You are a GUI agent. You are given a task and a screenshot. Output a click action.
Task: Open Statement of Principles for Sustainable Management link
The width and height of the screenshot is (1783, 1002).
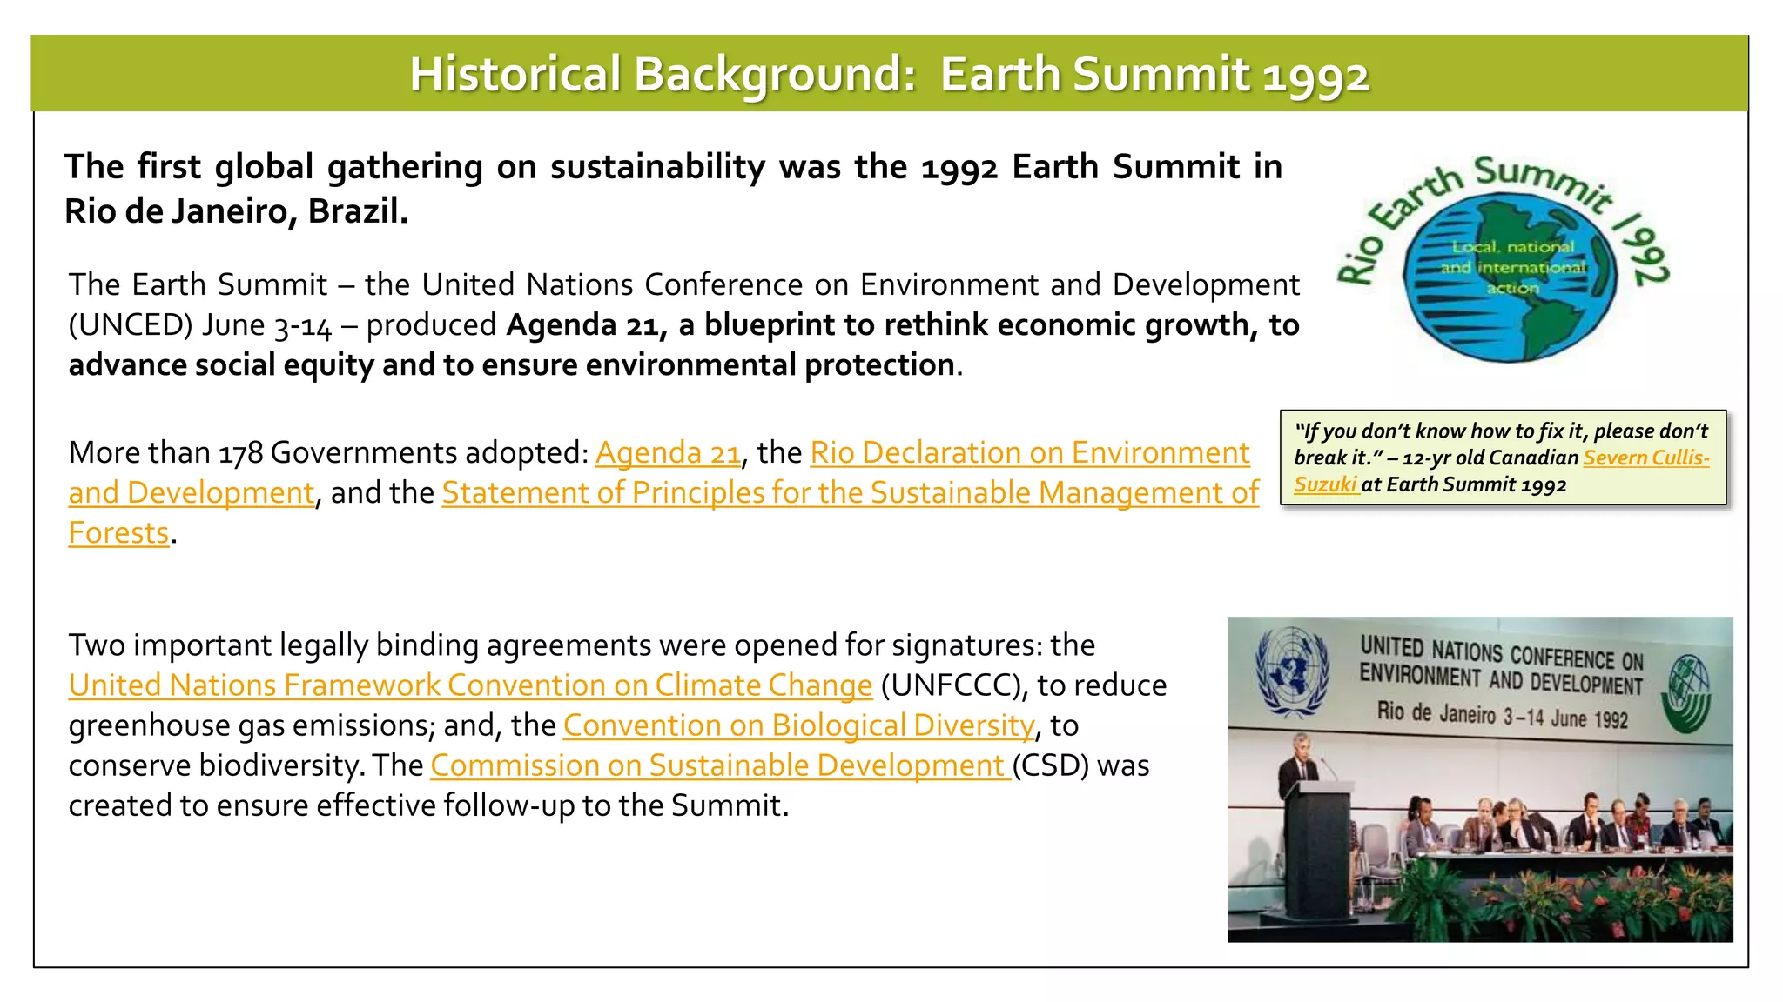pyautogui.click(x=850, y=493)
